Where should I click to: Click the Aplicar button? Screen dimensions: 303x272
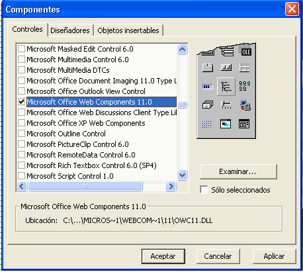(274, 256)
